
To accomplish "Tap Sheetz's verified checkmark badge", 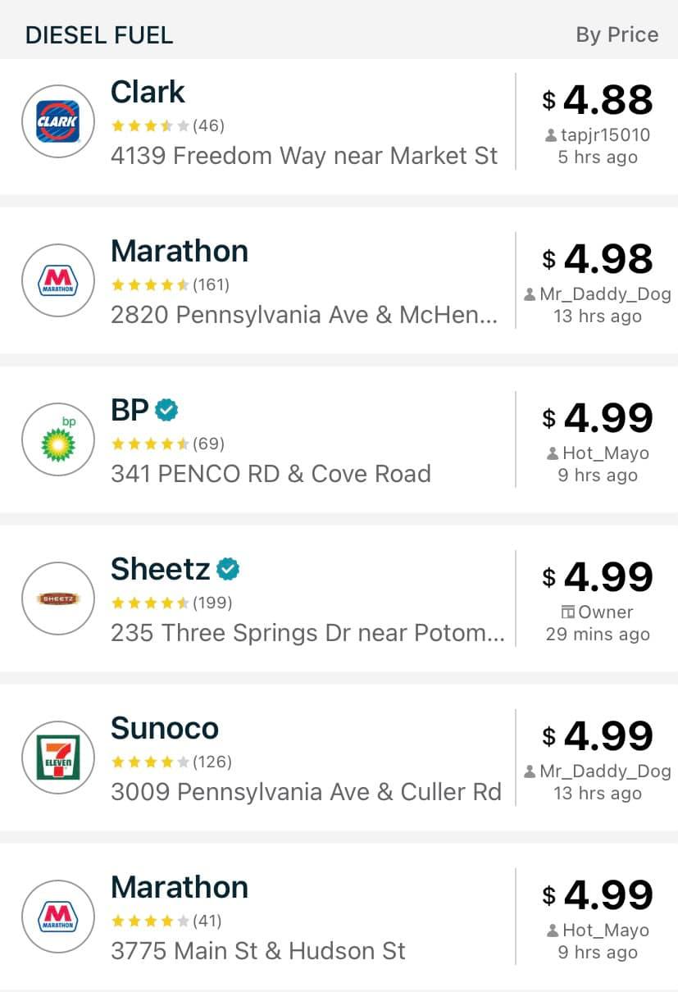I will pos(228,568).
